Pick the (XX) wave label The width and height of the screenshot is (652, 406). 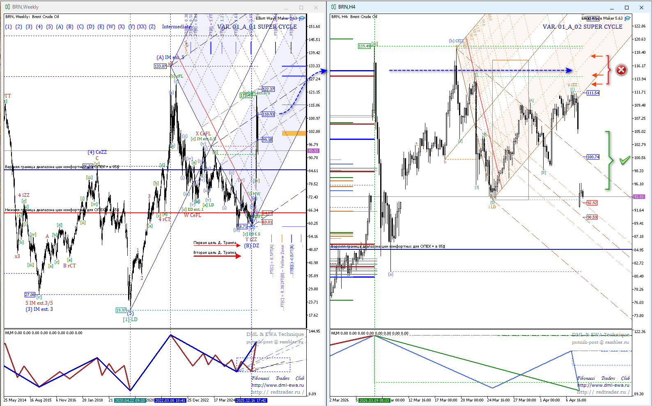[142, 27]
